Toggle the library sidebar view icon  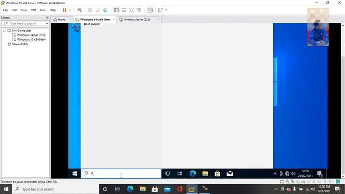(x=116, y=10)
